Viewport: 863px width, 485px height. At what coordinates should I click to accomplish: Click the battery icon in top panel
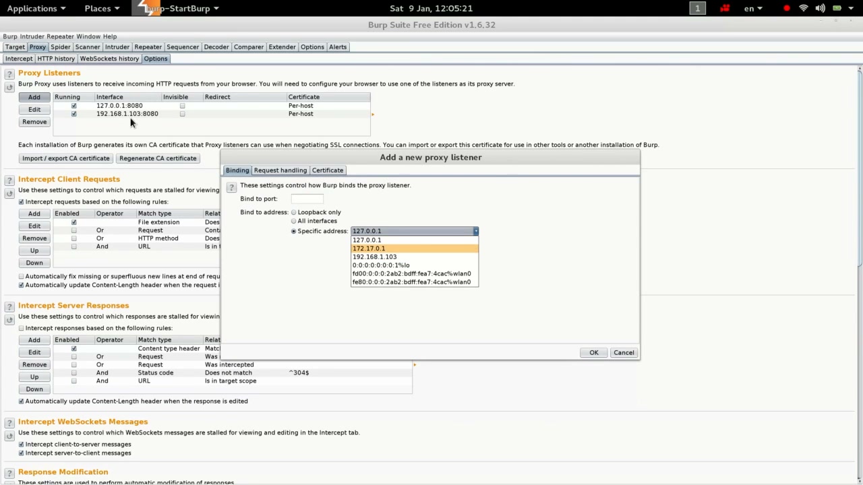[837, 8]
